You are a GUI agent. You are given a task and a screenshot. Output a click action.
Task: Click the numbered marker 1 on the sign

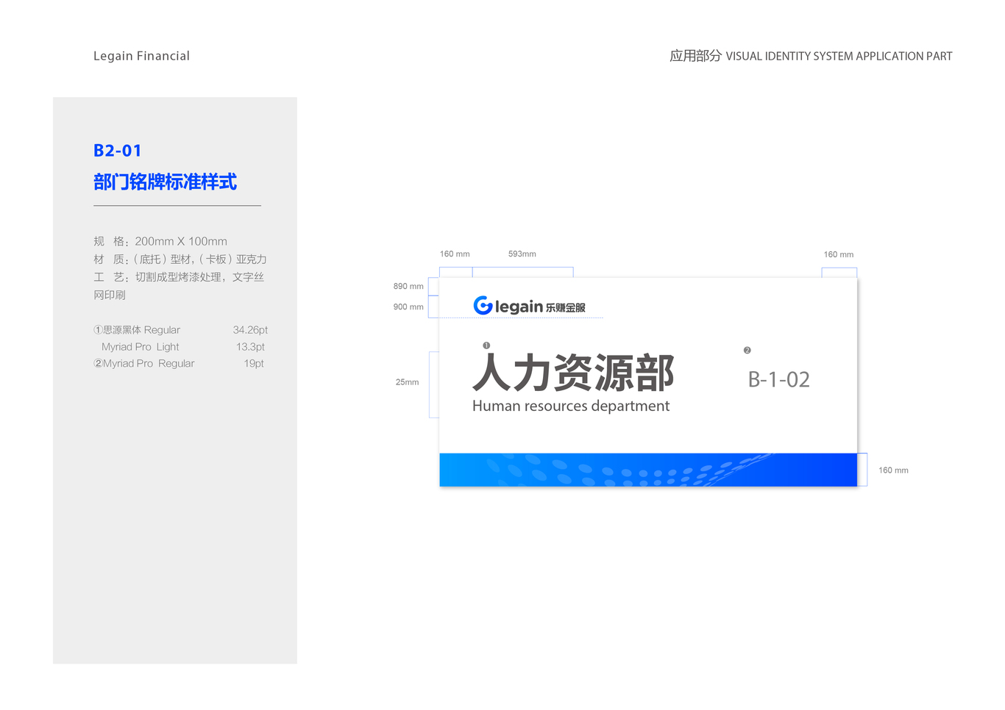point(486,345)
